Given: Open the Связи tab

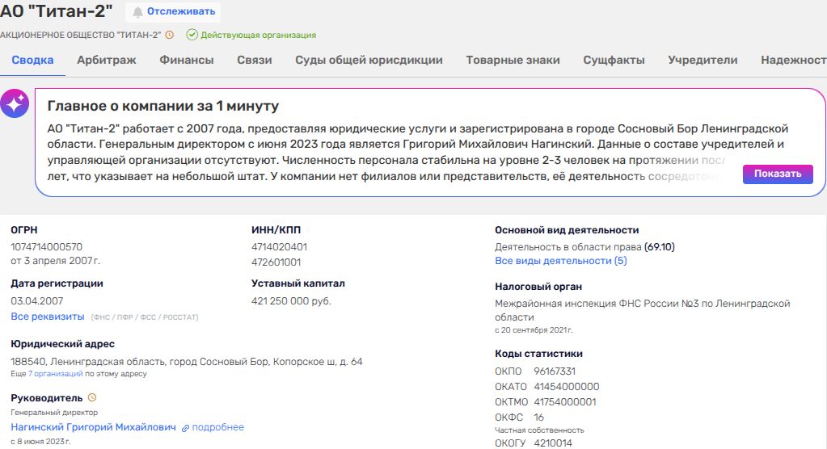Looking at the screenshot, I should point(254,60).
